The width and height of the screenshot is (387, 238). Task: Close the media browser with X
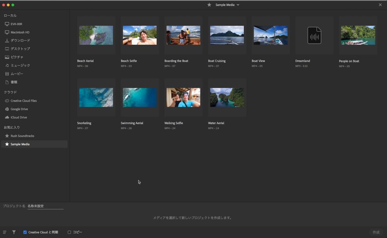[x=380, y=5]
